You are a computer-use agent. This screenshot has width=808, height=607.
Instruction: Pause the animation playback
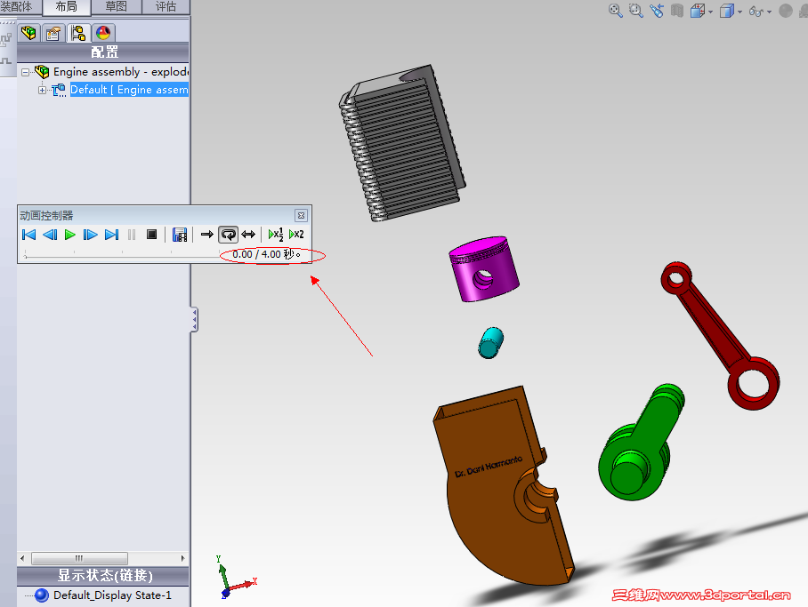pyautogui.click(x=132, y=235)
